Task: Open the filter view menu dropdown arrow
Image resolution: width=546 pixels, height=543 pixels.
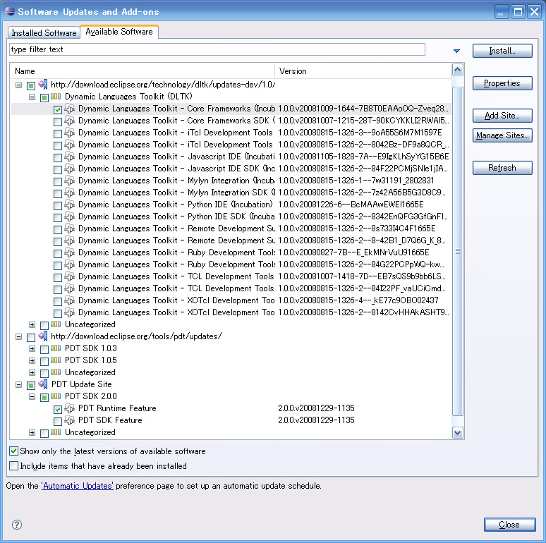Action: coord(456,51)
